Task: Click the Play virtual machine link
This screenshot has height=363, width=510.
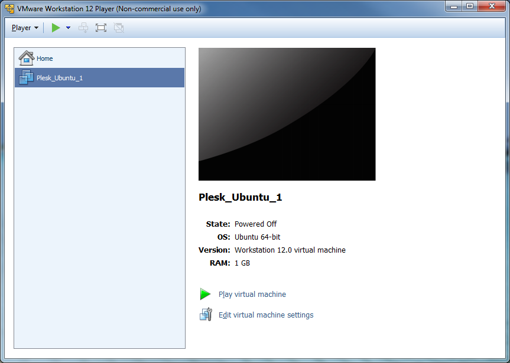Action: pos(252,295)
